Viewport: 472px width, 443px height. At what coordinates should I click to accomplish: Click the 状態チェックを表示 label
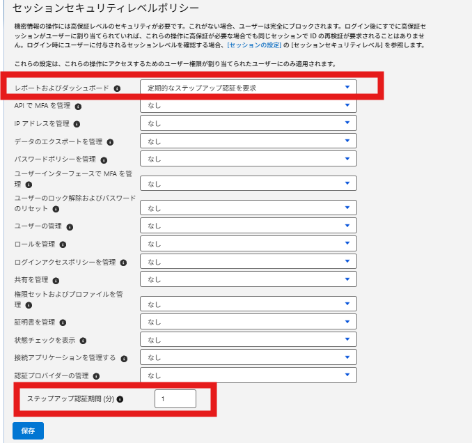point(45,341)
